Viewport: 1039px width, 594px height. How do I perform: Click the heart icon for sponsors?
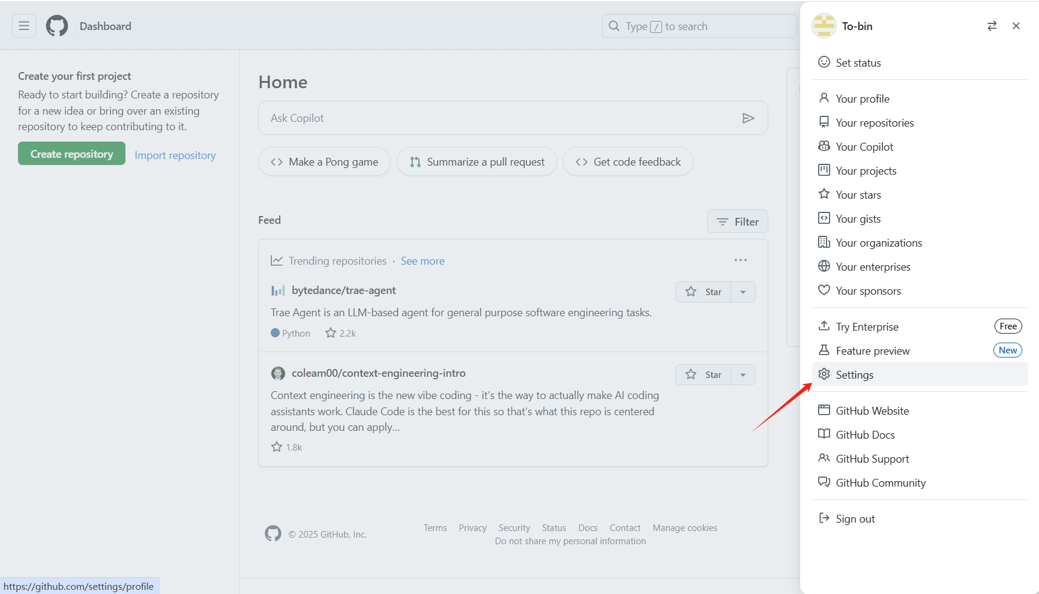coord(824,290)
